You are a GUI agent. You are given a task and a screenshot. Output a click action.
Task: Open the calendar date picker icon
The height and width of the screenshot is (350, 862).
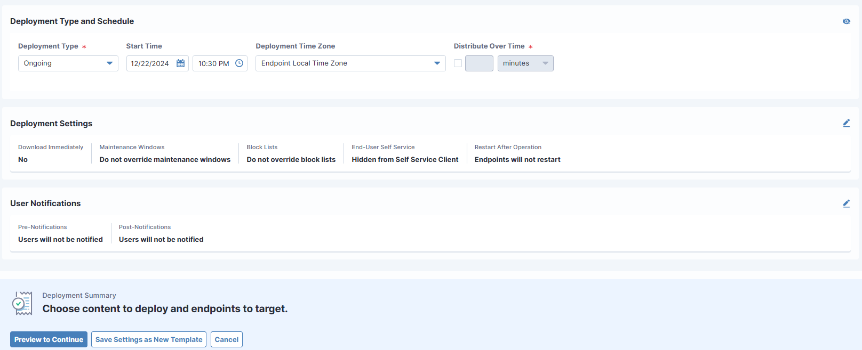click(180, 63)
